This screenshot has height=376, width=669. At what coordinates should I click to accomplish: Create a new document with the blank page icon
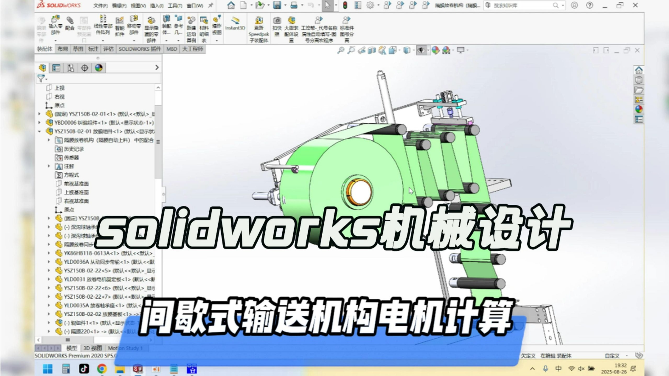[x=243, y=5]
